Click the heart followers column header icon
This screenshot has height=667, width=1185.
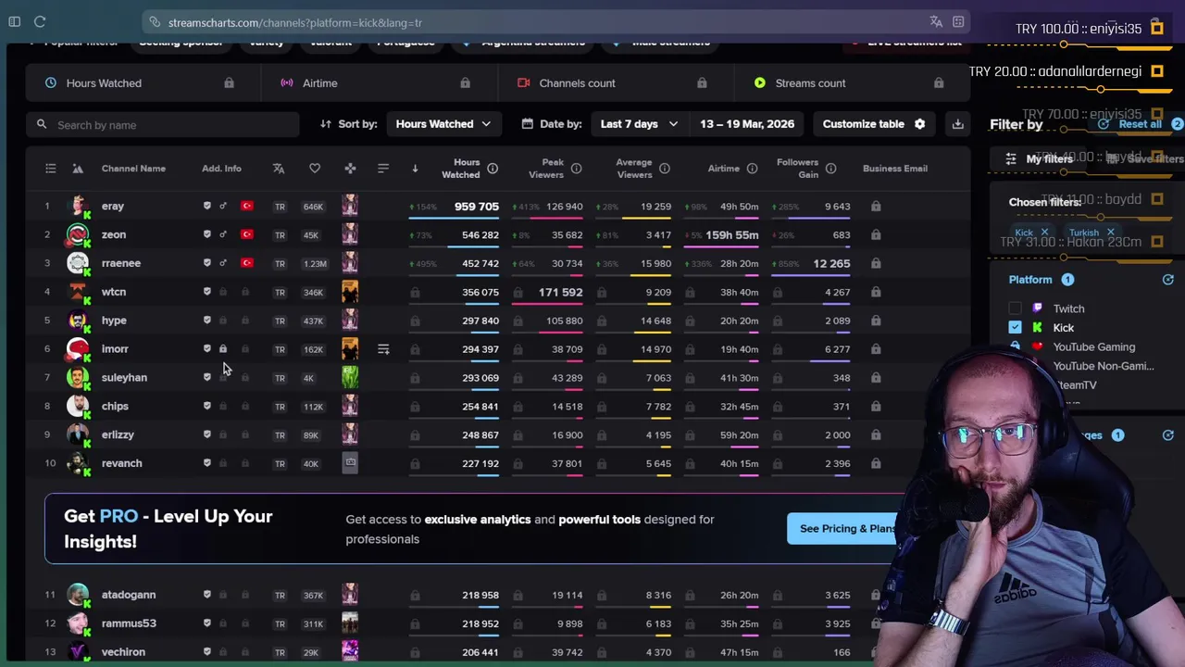click(x=315, y=169)
